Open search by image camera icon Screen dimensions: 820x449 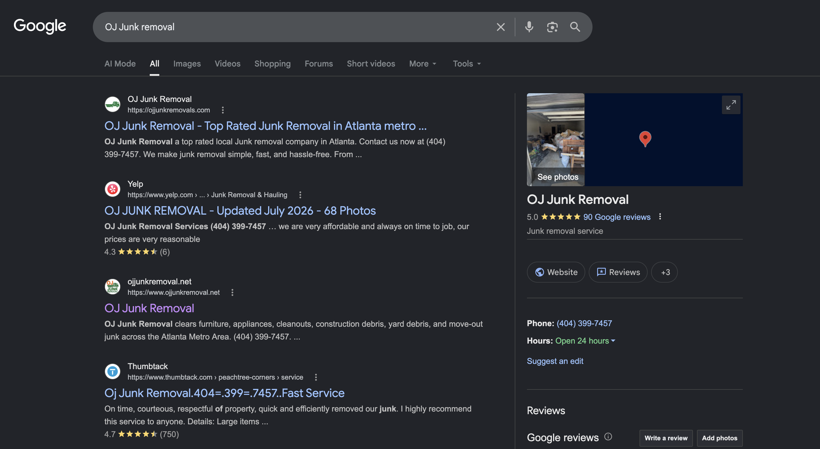552,27
